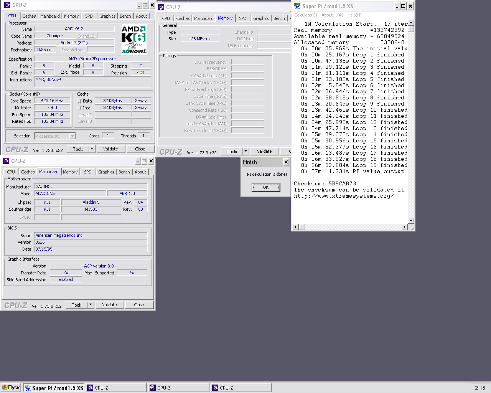Viewport: 491px width, 393px height.
Task: Click Super PI vertical scrollbar down arrow
Action: click(411, 220)
